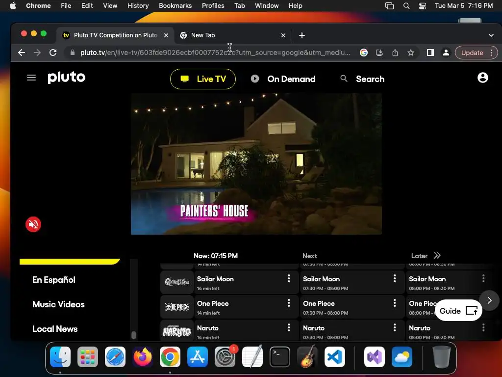Open options for Sailor Moon now airing
The height and width of the screenshot is (377, 502).
(288, 278)
